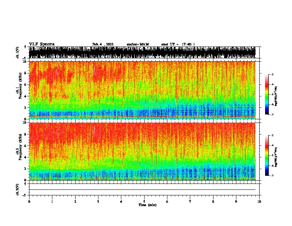Click the ch.2 color scale log(PSD) unit label
This screenshot has width=292, height=226.
276,157
